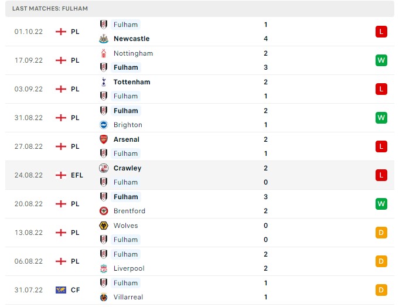Screen dimensions: 399x307
Task: Click the orange D badge for Wolves match
Action: point(381,233)
